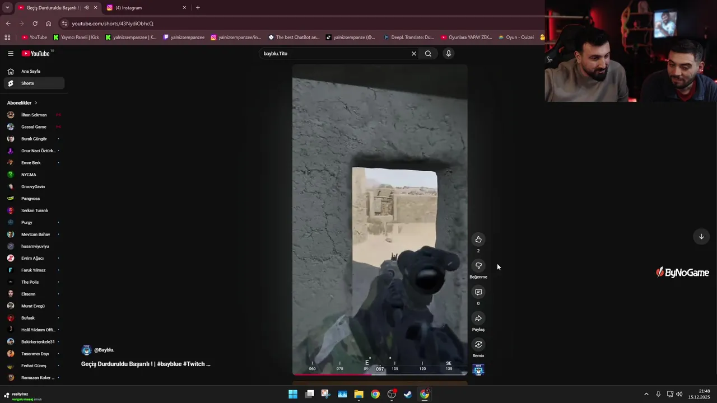Open Steam from the taskbar
The height and width of the screenshot is (403, 717).
408,394
